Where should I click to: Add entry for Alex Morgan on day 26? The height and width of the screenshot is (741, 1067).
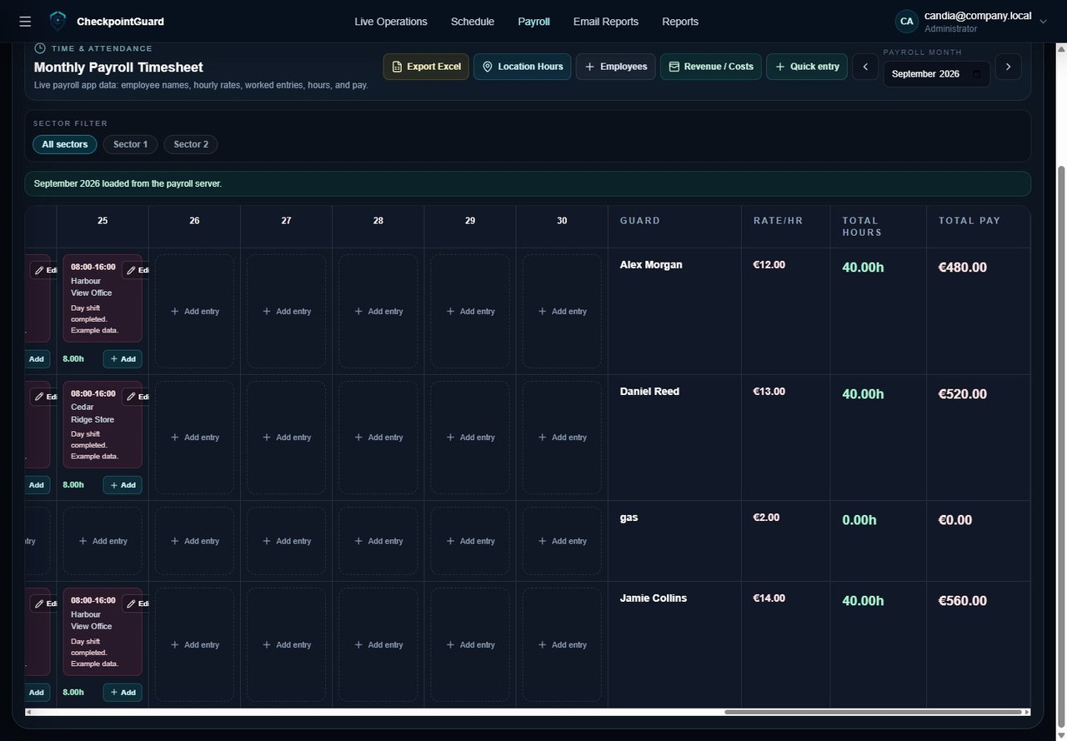[x=194, y=312]
